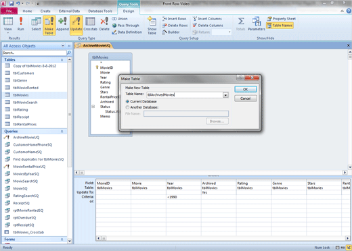
Task: Choose the Append query type
Action: click(62, 24)
